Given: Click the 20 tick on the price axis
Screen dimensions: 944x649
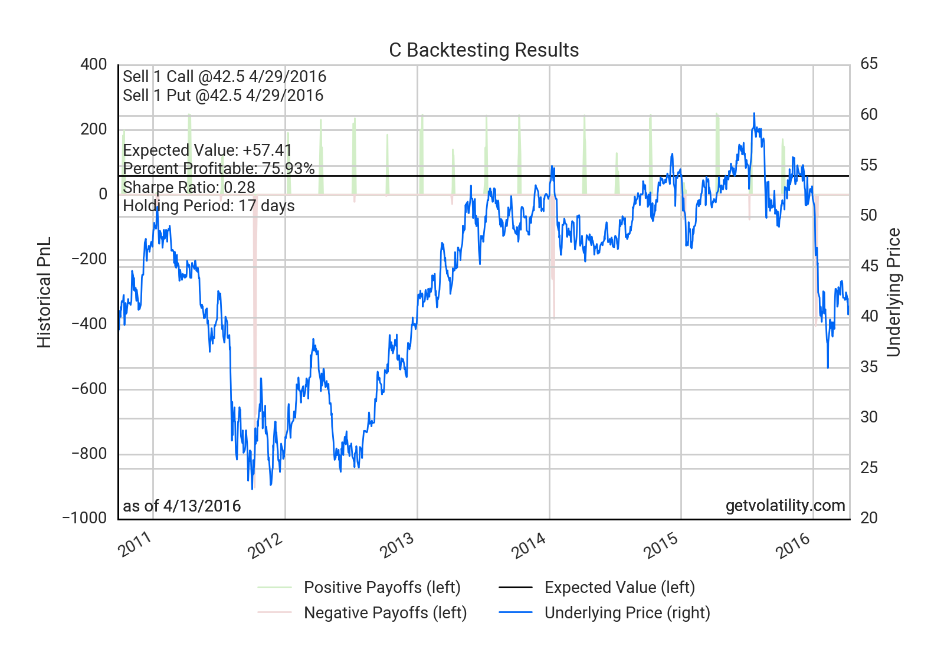Looking at the screenshot, I should coord(869,518).
